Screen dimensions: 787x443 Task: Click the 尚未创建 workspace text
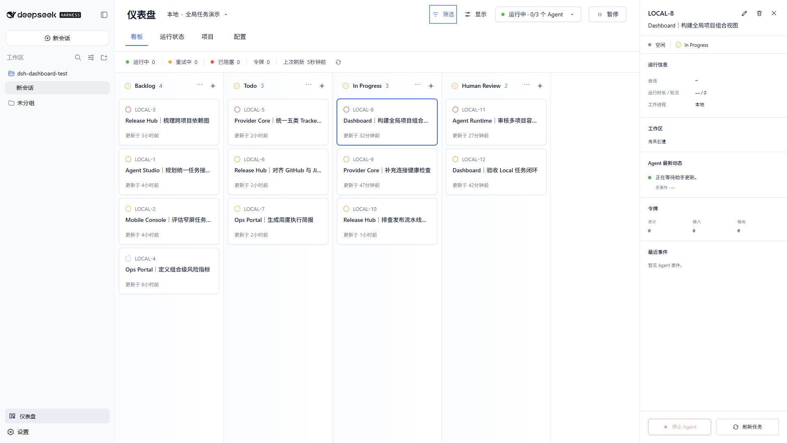(x=657, y=142)
